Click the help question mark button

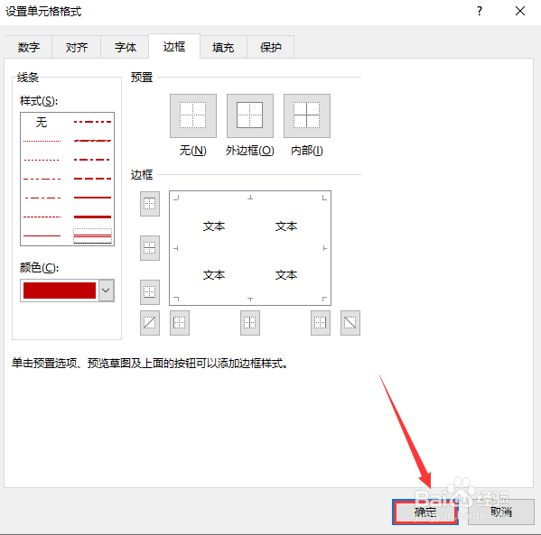tap(480, 12)
